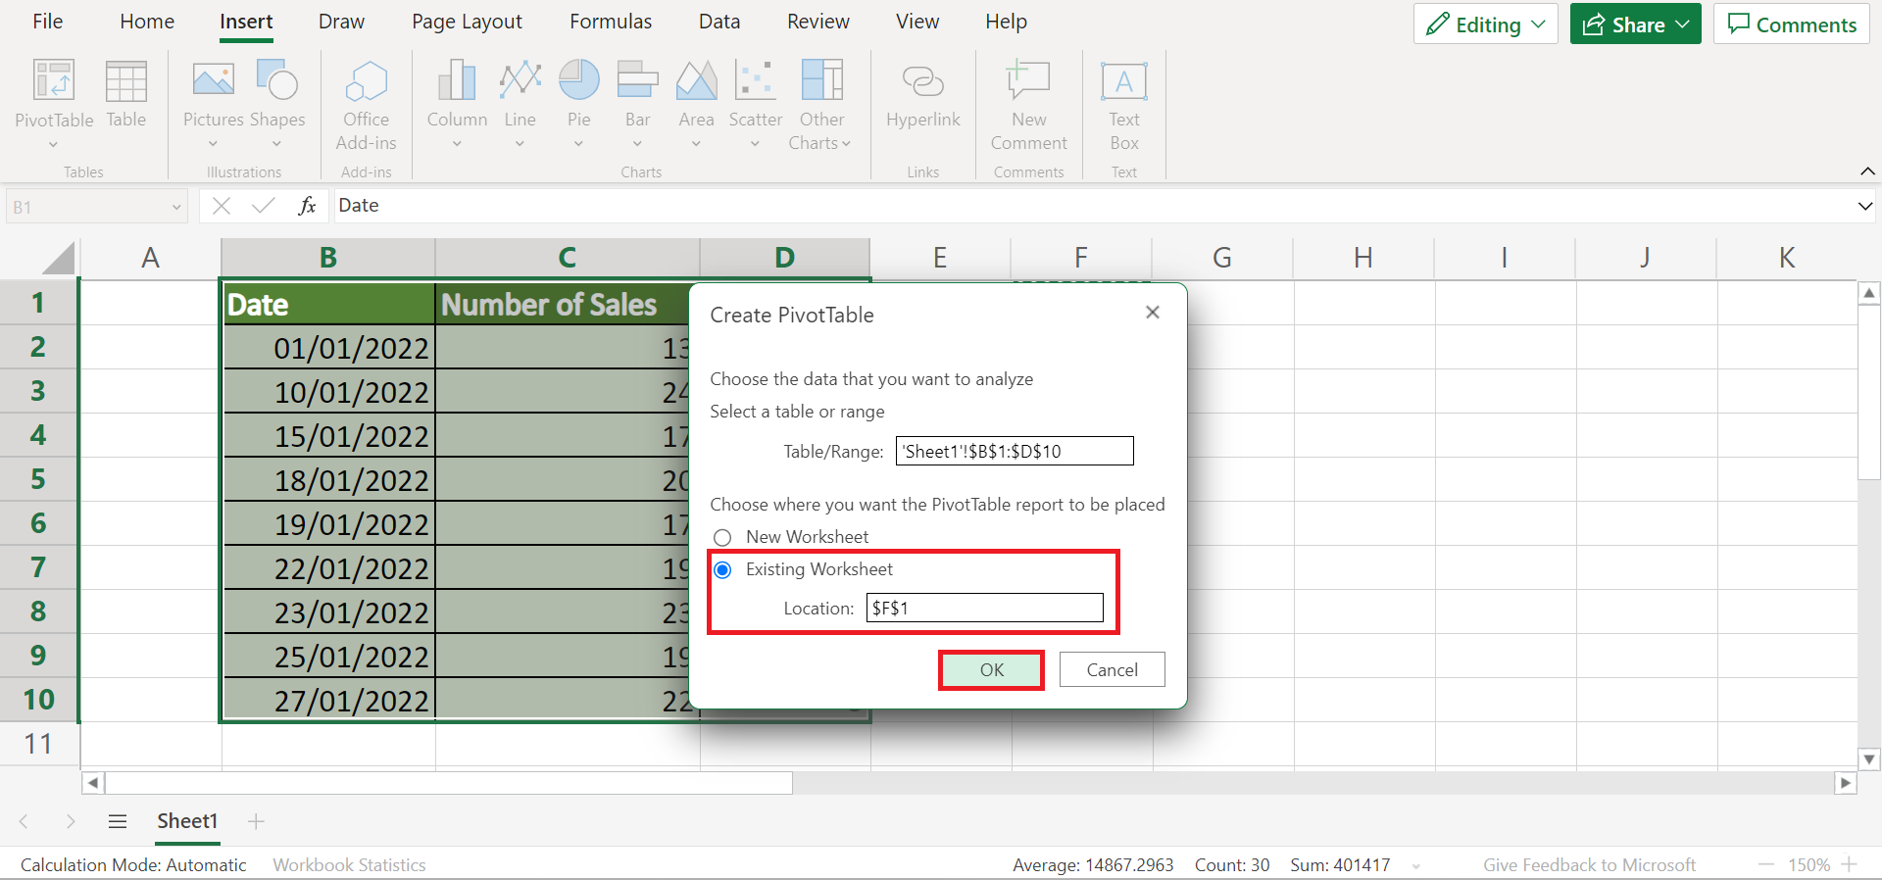Open the Editing mode dropdown

point(1485,24)
